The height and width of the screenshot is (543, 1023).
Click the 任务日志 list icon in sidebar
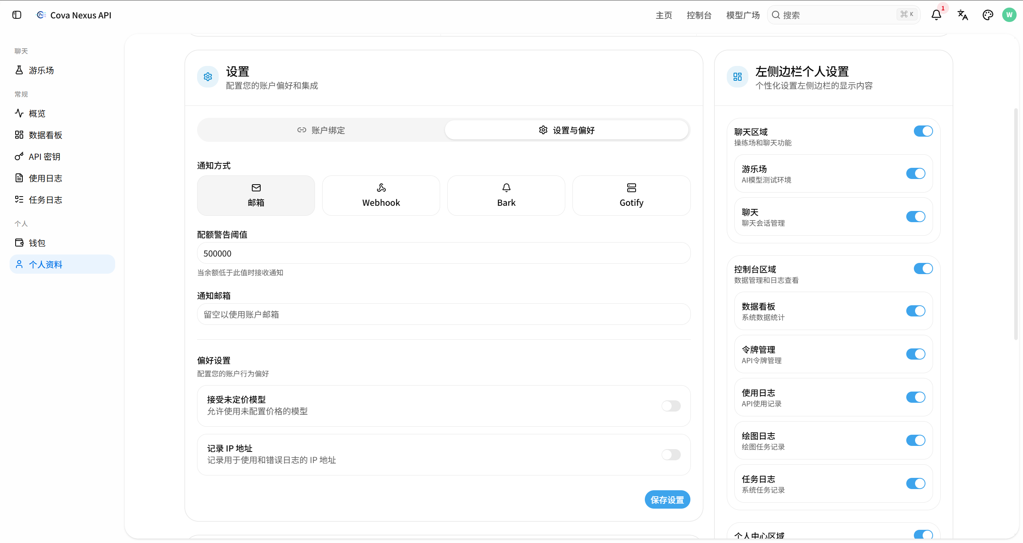tap(19, 199)
